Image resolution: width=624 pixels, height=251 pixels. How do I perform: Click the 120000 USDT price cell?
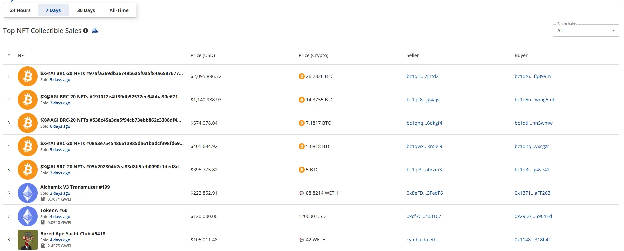pyautogui.click(x=313, y=216)
